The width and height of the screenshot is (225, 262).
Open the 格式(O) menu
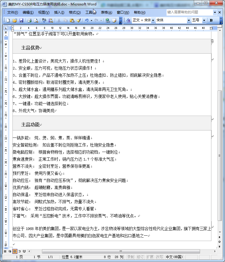pos(75,12)
